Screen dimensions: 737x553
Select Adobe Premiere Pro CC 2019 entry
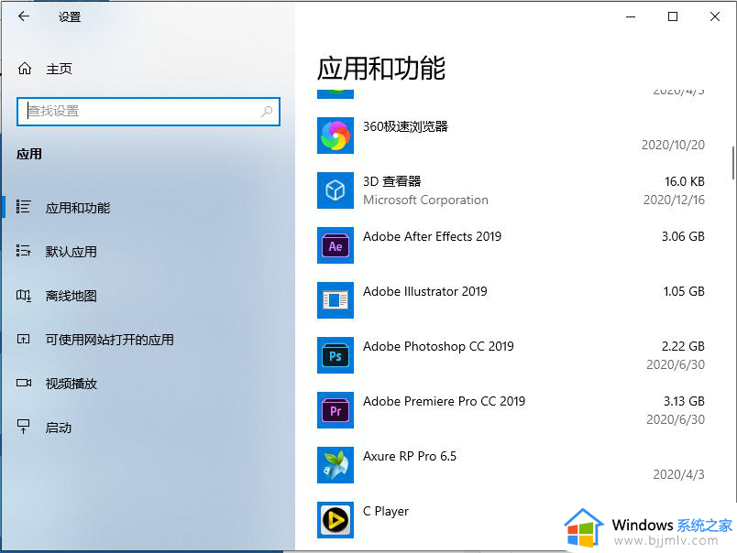coord(444,401)
